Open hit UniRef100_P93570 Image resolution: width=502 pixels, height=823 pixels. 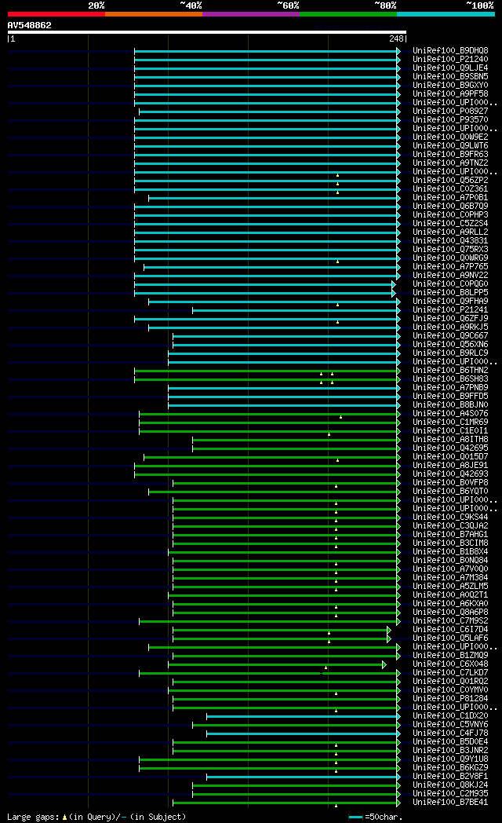coord(450,119)
